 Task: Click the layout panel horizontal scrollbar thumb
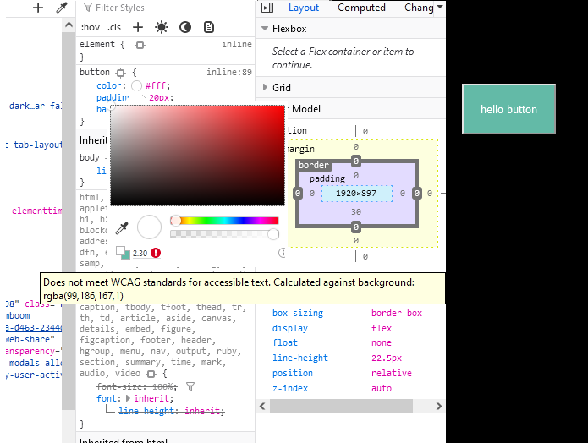pos(341,407)
